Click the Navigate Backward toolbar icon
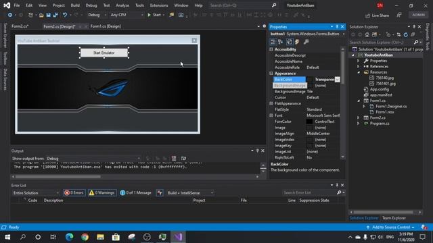 [10, 15]
